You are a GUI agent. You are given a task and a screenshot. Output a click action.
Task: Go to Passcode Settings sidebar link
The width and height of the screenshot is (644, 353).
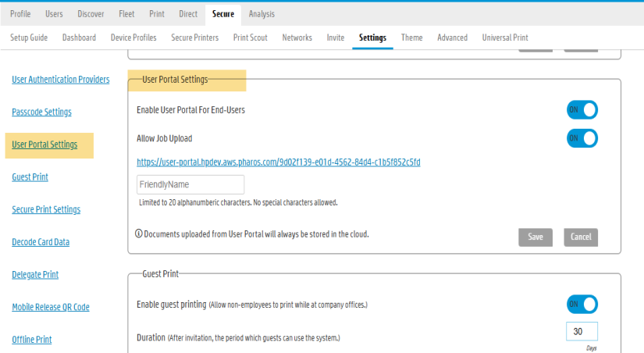click(41, 112)
